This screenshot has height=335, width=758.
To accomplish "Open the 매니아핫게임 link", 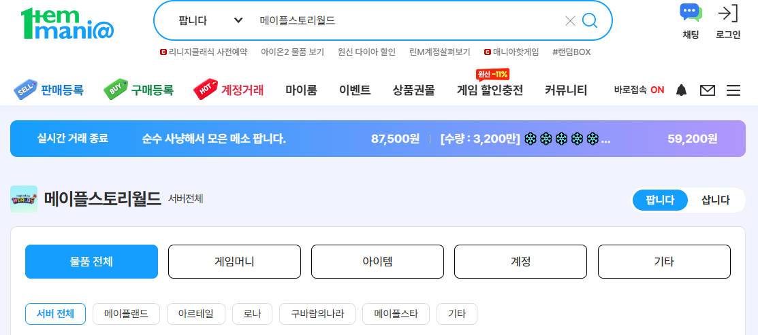I will click(516, 52).
